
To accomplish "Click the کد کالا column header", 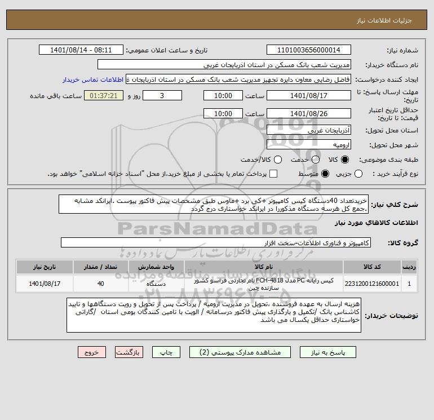I will pyautogui.click(x=372, y=267).
